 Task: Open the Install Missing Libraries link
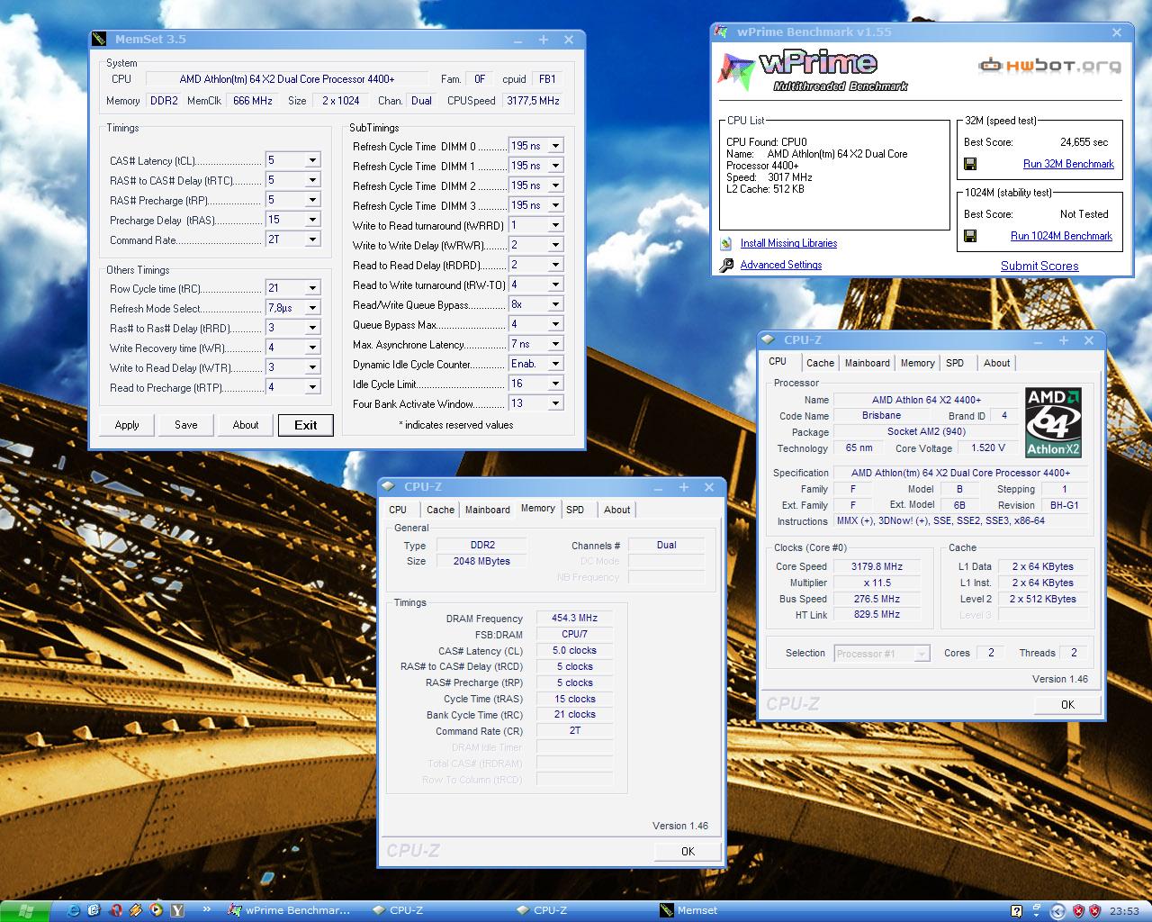click(788, 243)
